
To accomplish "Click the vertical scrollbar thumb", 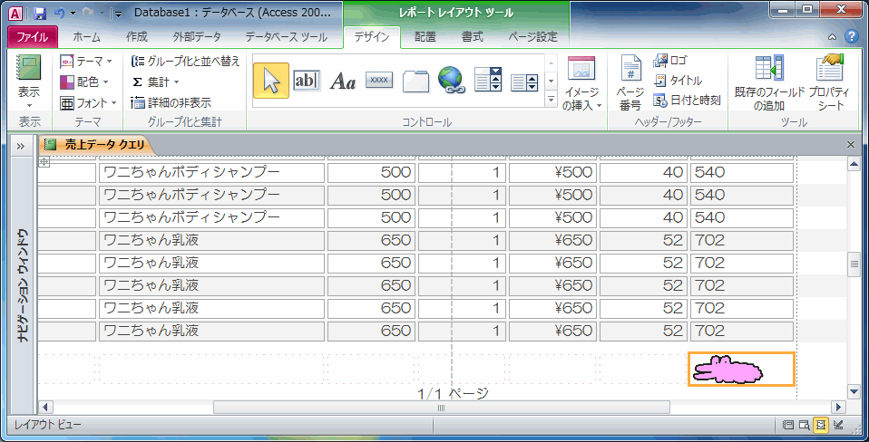I will (854, 264).
